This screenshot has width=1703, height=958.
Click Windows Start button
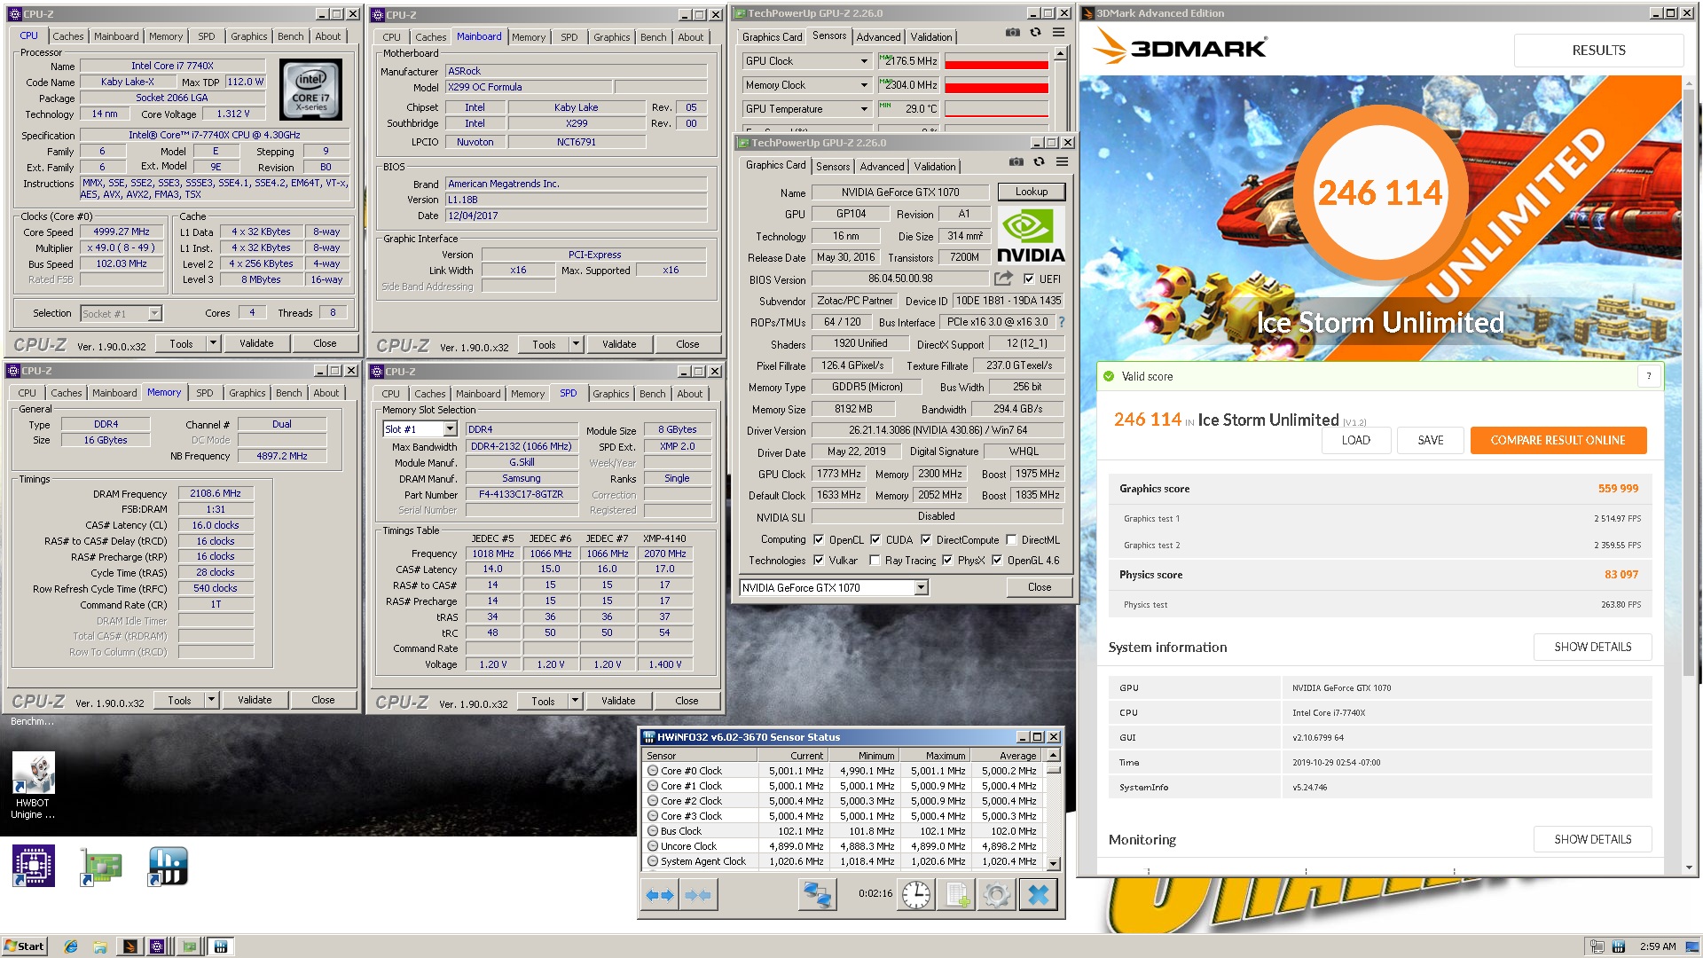point(24,946)
